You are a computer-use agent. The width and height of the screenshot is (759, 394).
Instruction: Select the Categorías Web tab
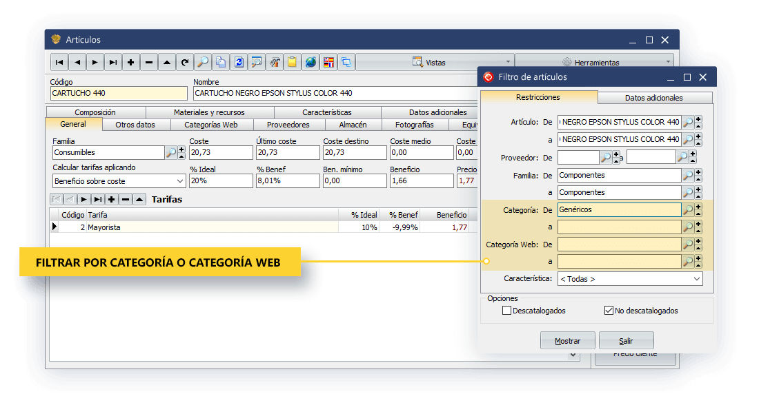coord(210,125)
